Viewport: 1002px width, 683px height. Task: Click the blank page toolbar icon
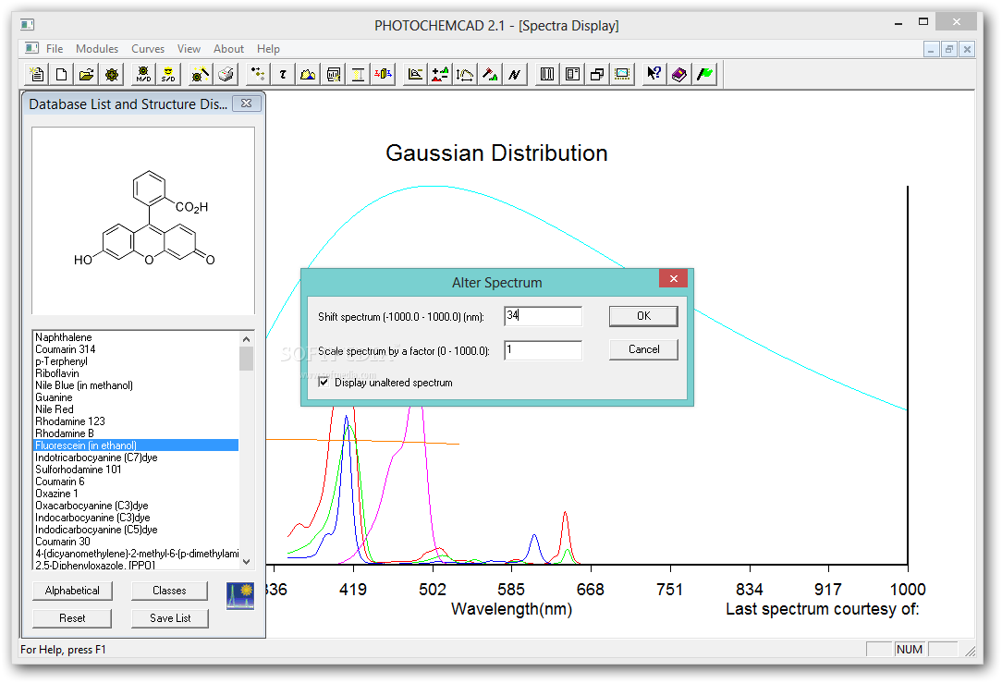pos(61,74)
